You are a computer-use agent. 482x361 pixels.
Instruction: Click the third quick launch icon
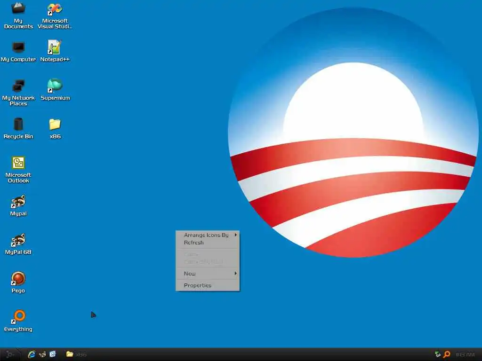(53, 354)
